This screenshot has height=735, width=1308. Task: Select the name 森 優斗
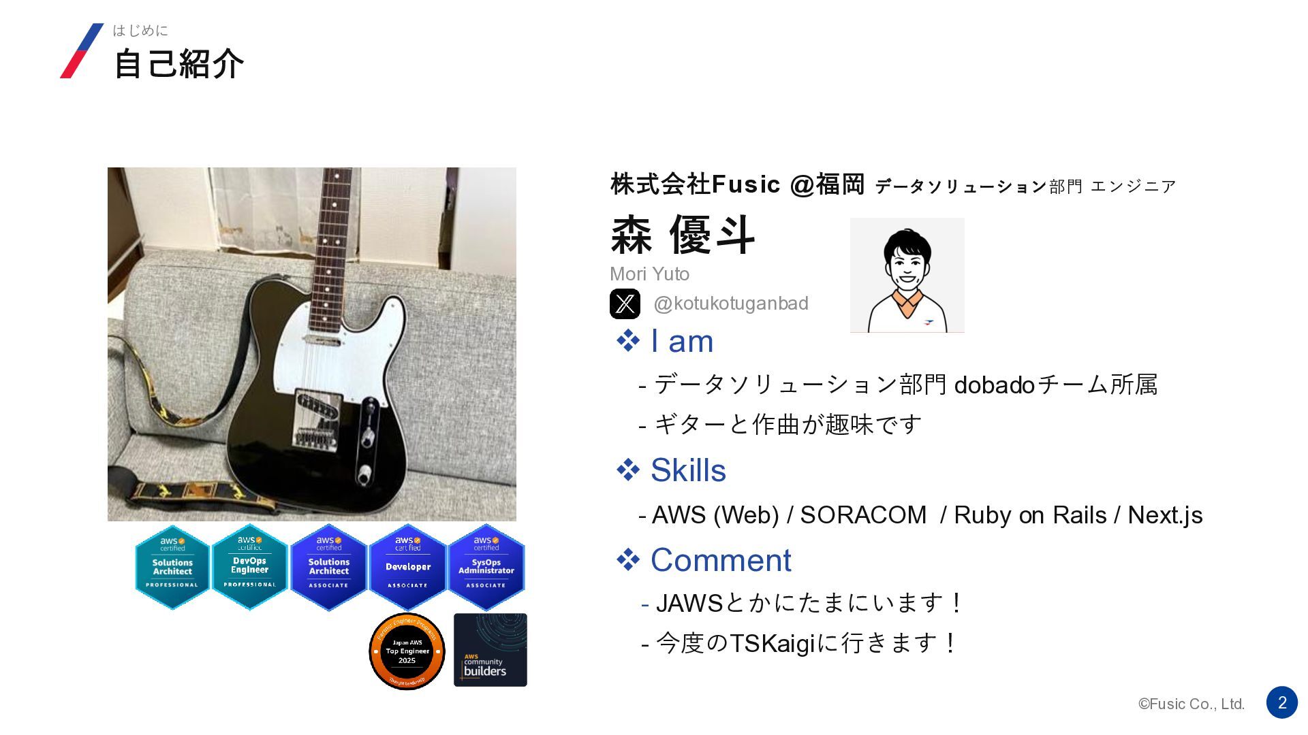click(x=683, y=235)
